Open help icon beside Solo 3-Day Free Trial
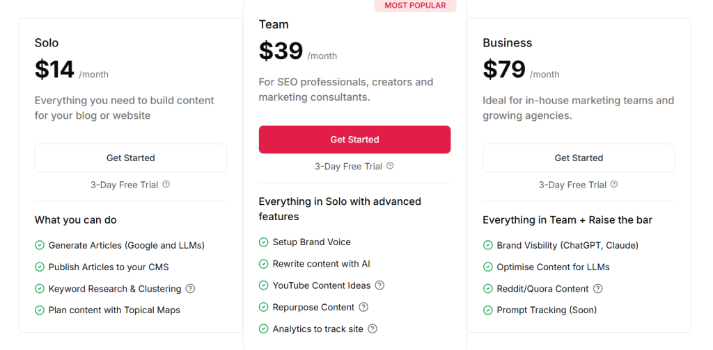The image size is (713, 350). pos(166,185)
